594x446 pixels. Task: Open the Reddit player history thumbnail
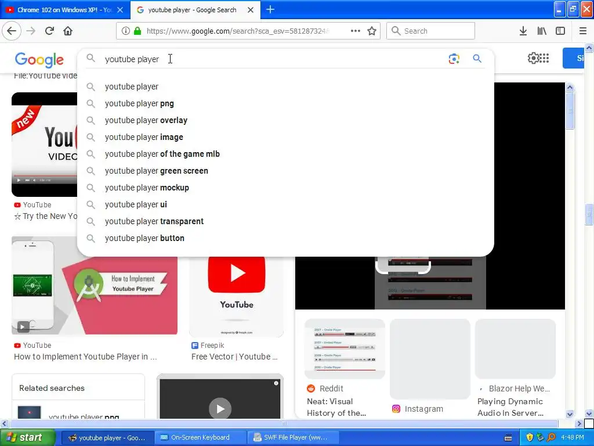[x=345, y=348]
